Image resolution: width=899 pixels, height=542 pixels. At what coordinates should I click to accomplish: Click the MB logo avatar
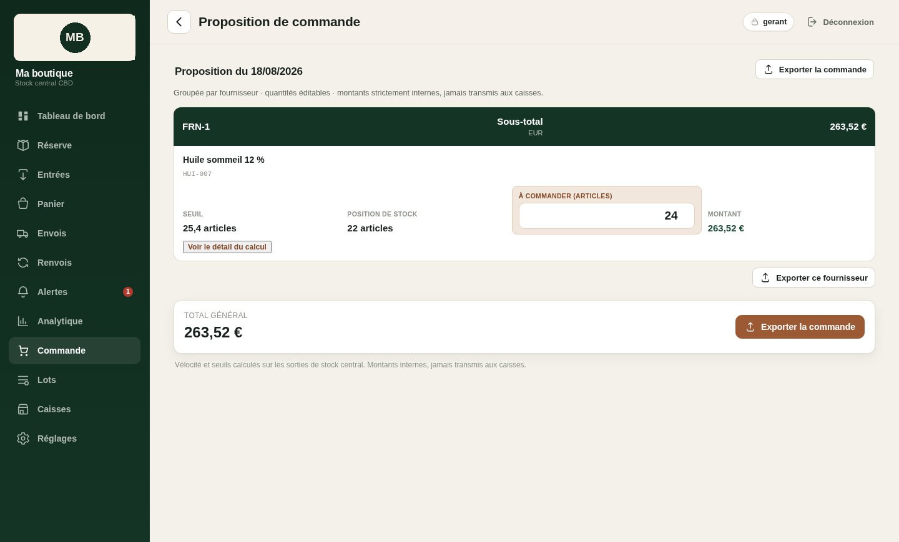[75, 37]
